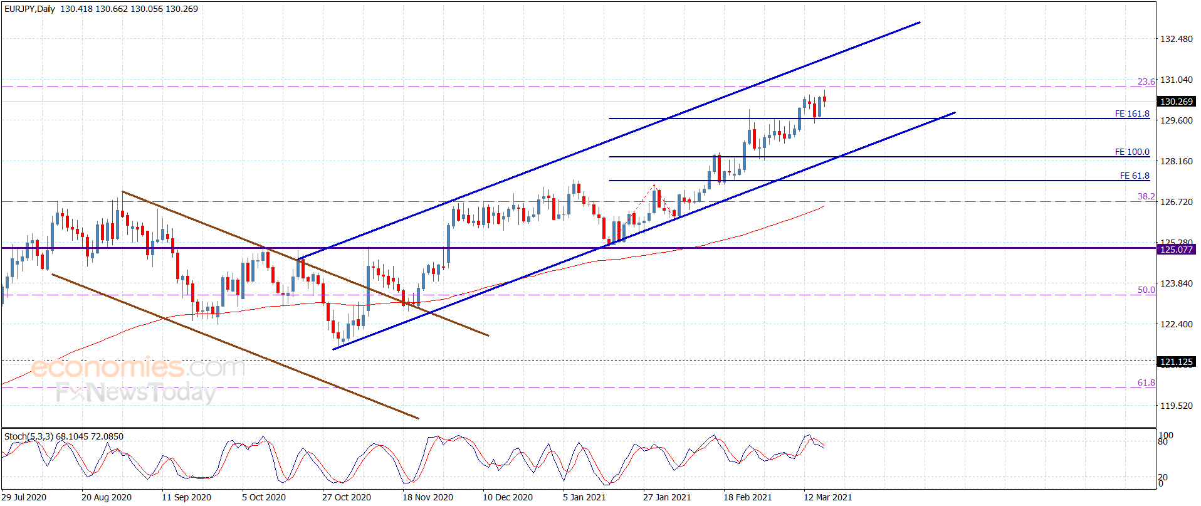
Task: Select the FE 100.0 Fibonacci expansion label
Action: tap(1132, 152)
